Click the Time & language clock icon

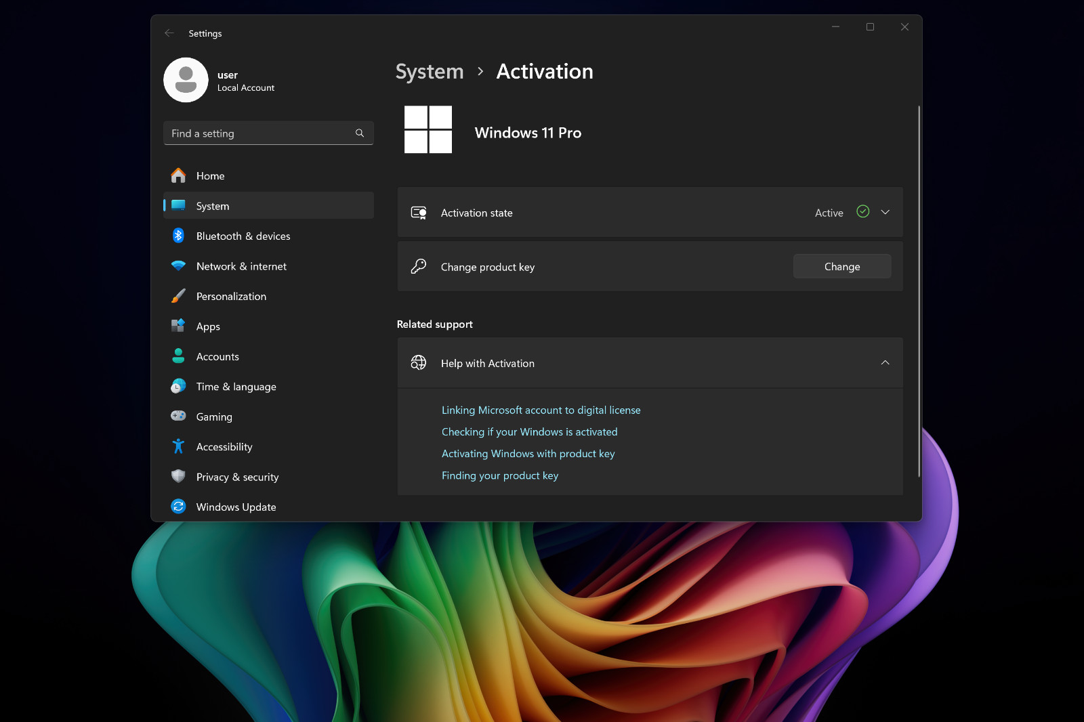178,386
